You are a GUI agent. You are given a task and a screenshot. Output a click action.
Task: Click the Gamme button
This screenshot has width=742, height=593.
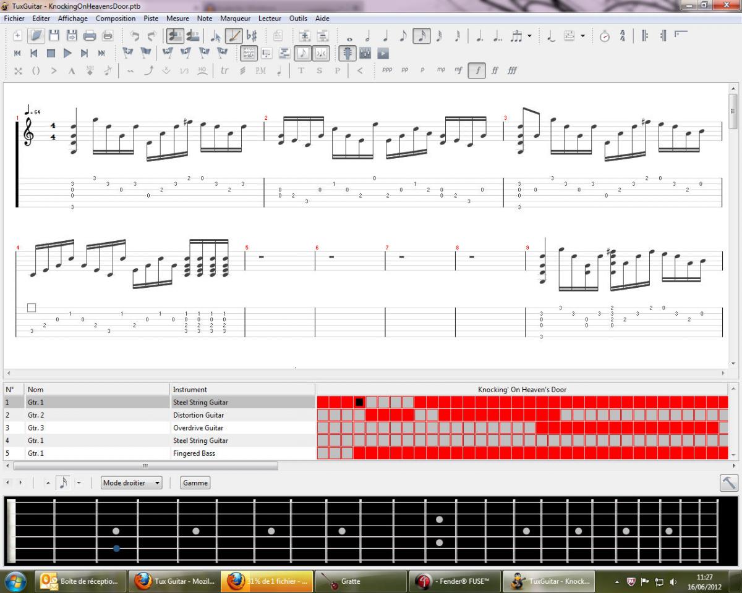point(195,483)
